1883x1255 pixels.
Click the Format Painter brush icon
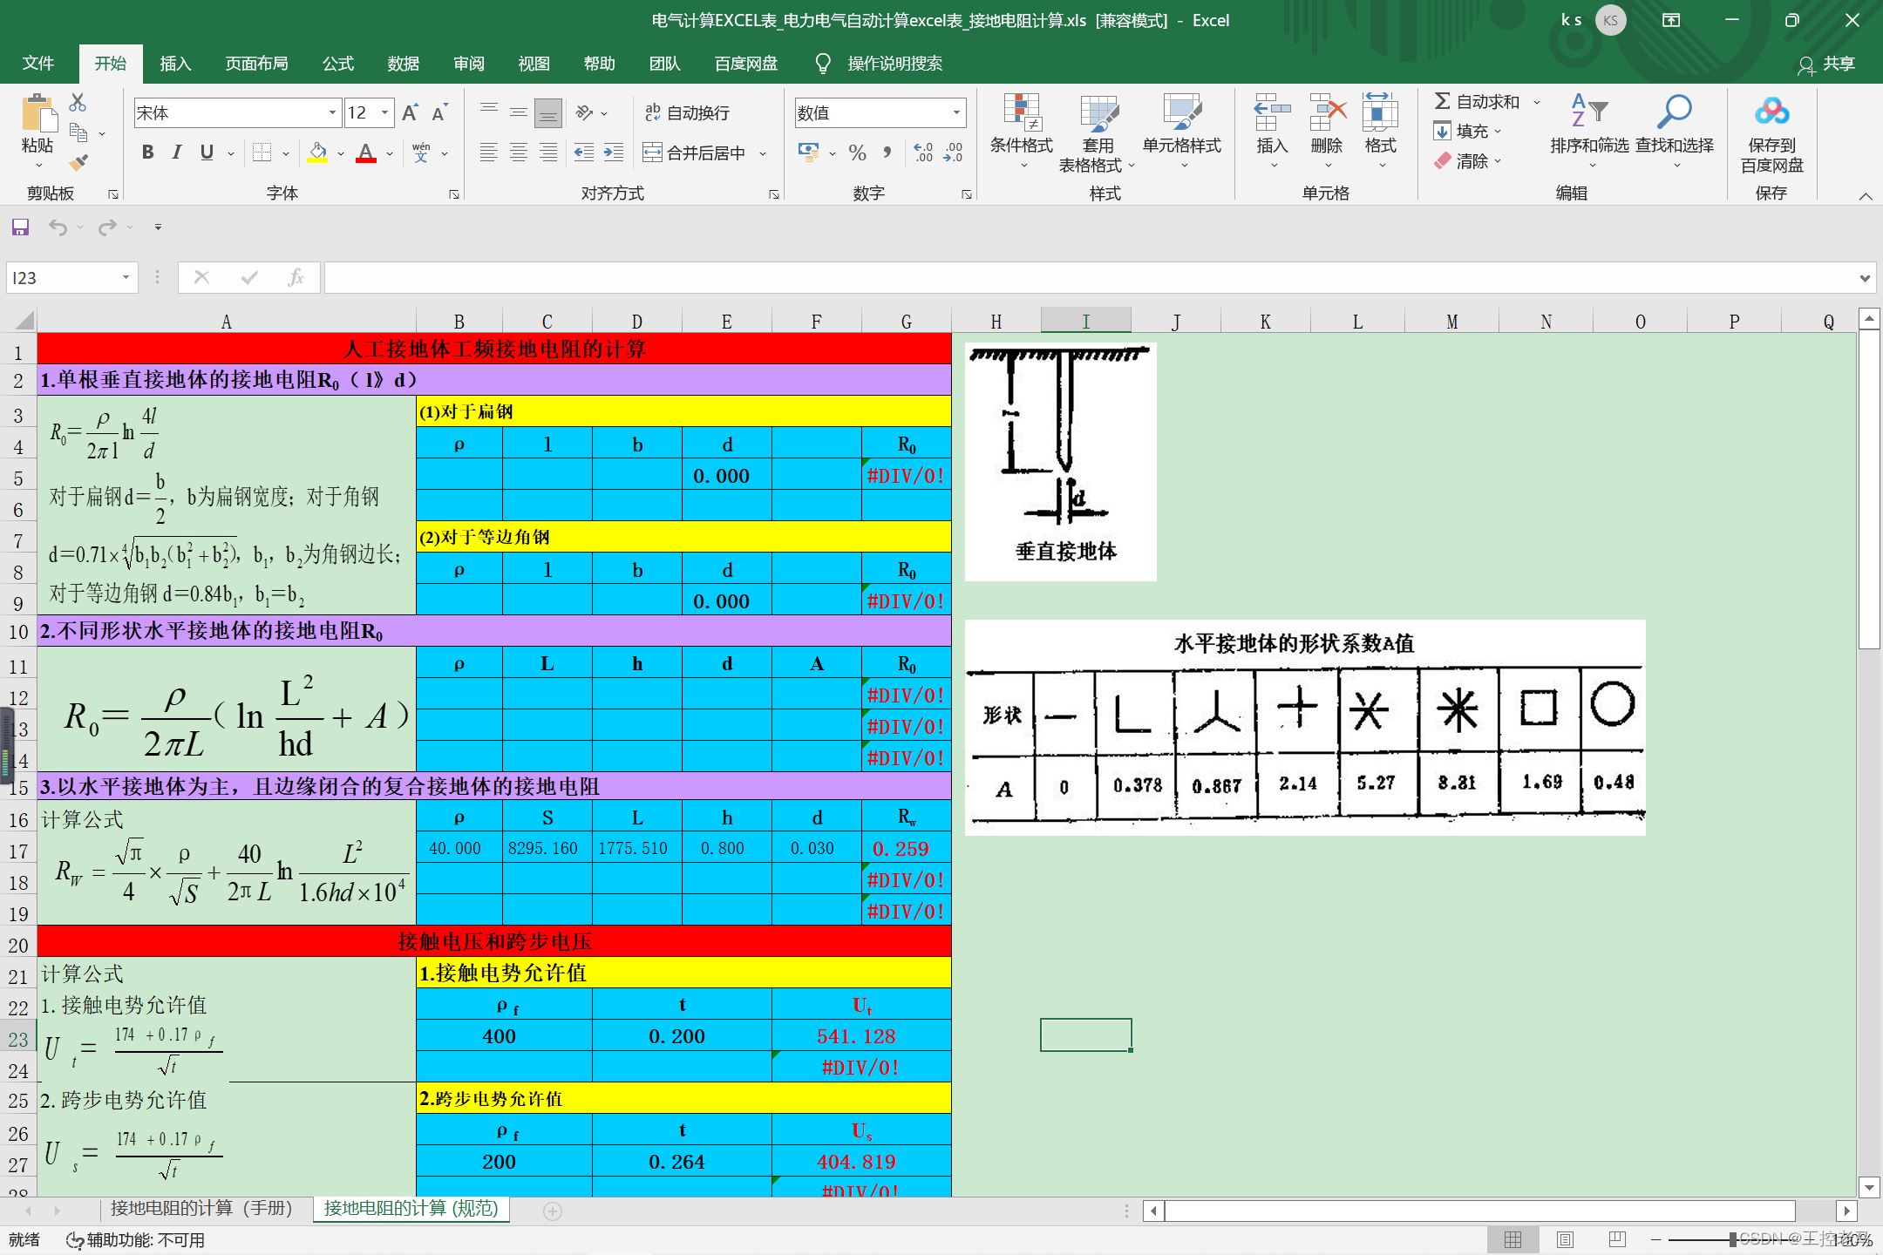(78, 162)
